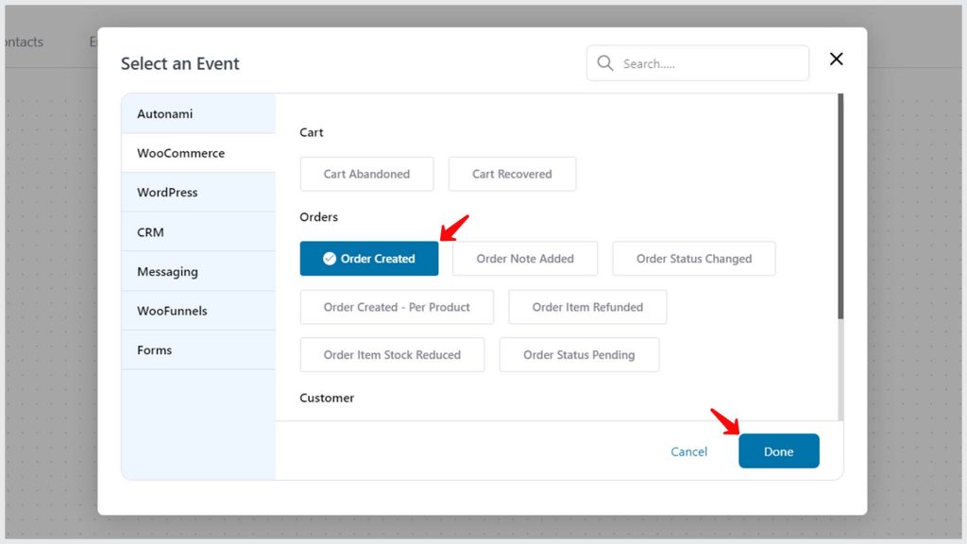Screen dimensions: 967x544
Task: Open the WooFunnels category
Action: 174,310
